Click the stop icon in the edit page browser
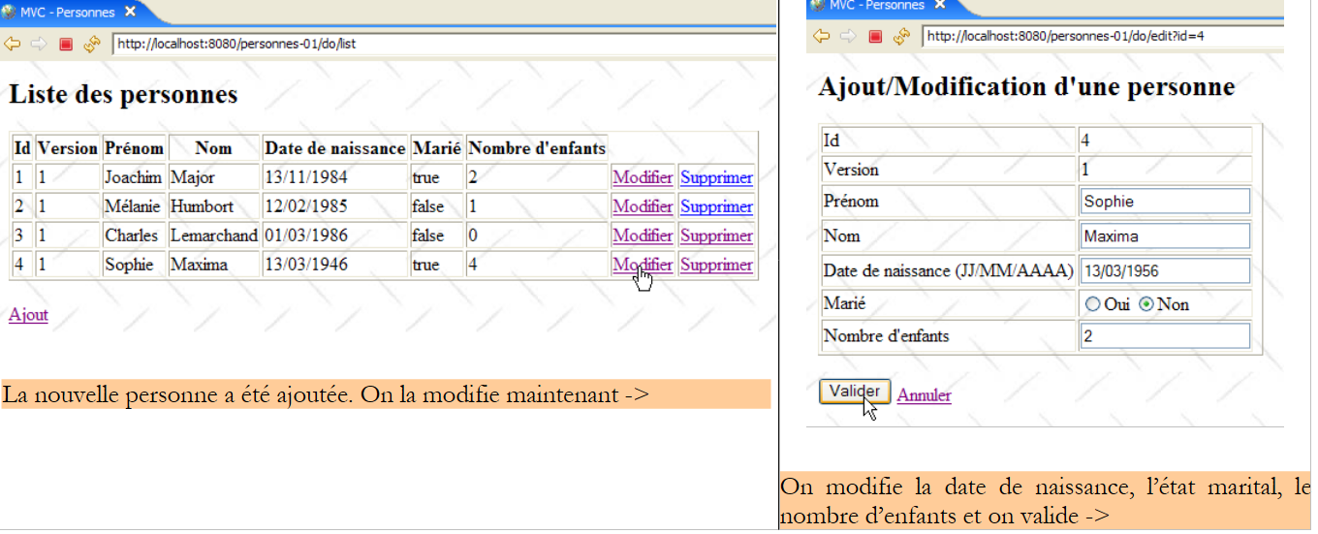Viewport: 1318px width, 534px height. pos(875,36)
